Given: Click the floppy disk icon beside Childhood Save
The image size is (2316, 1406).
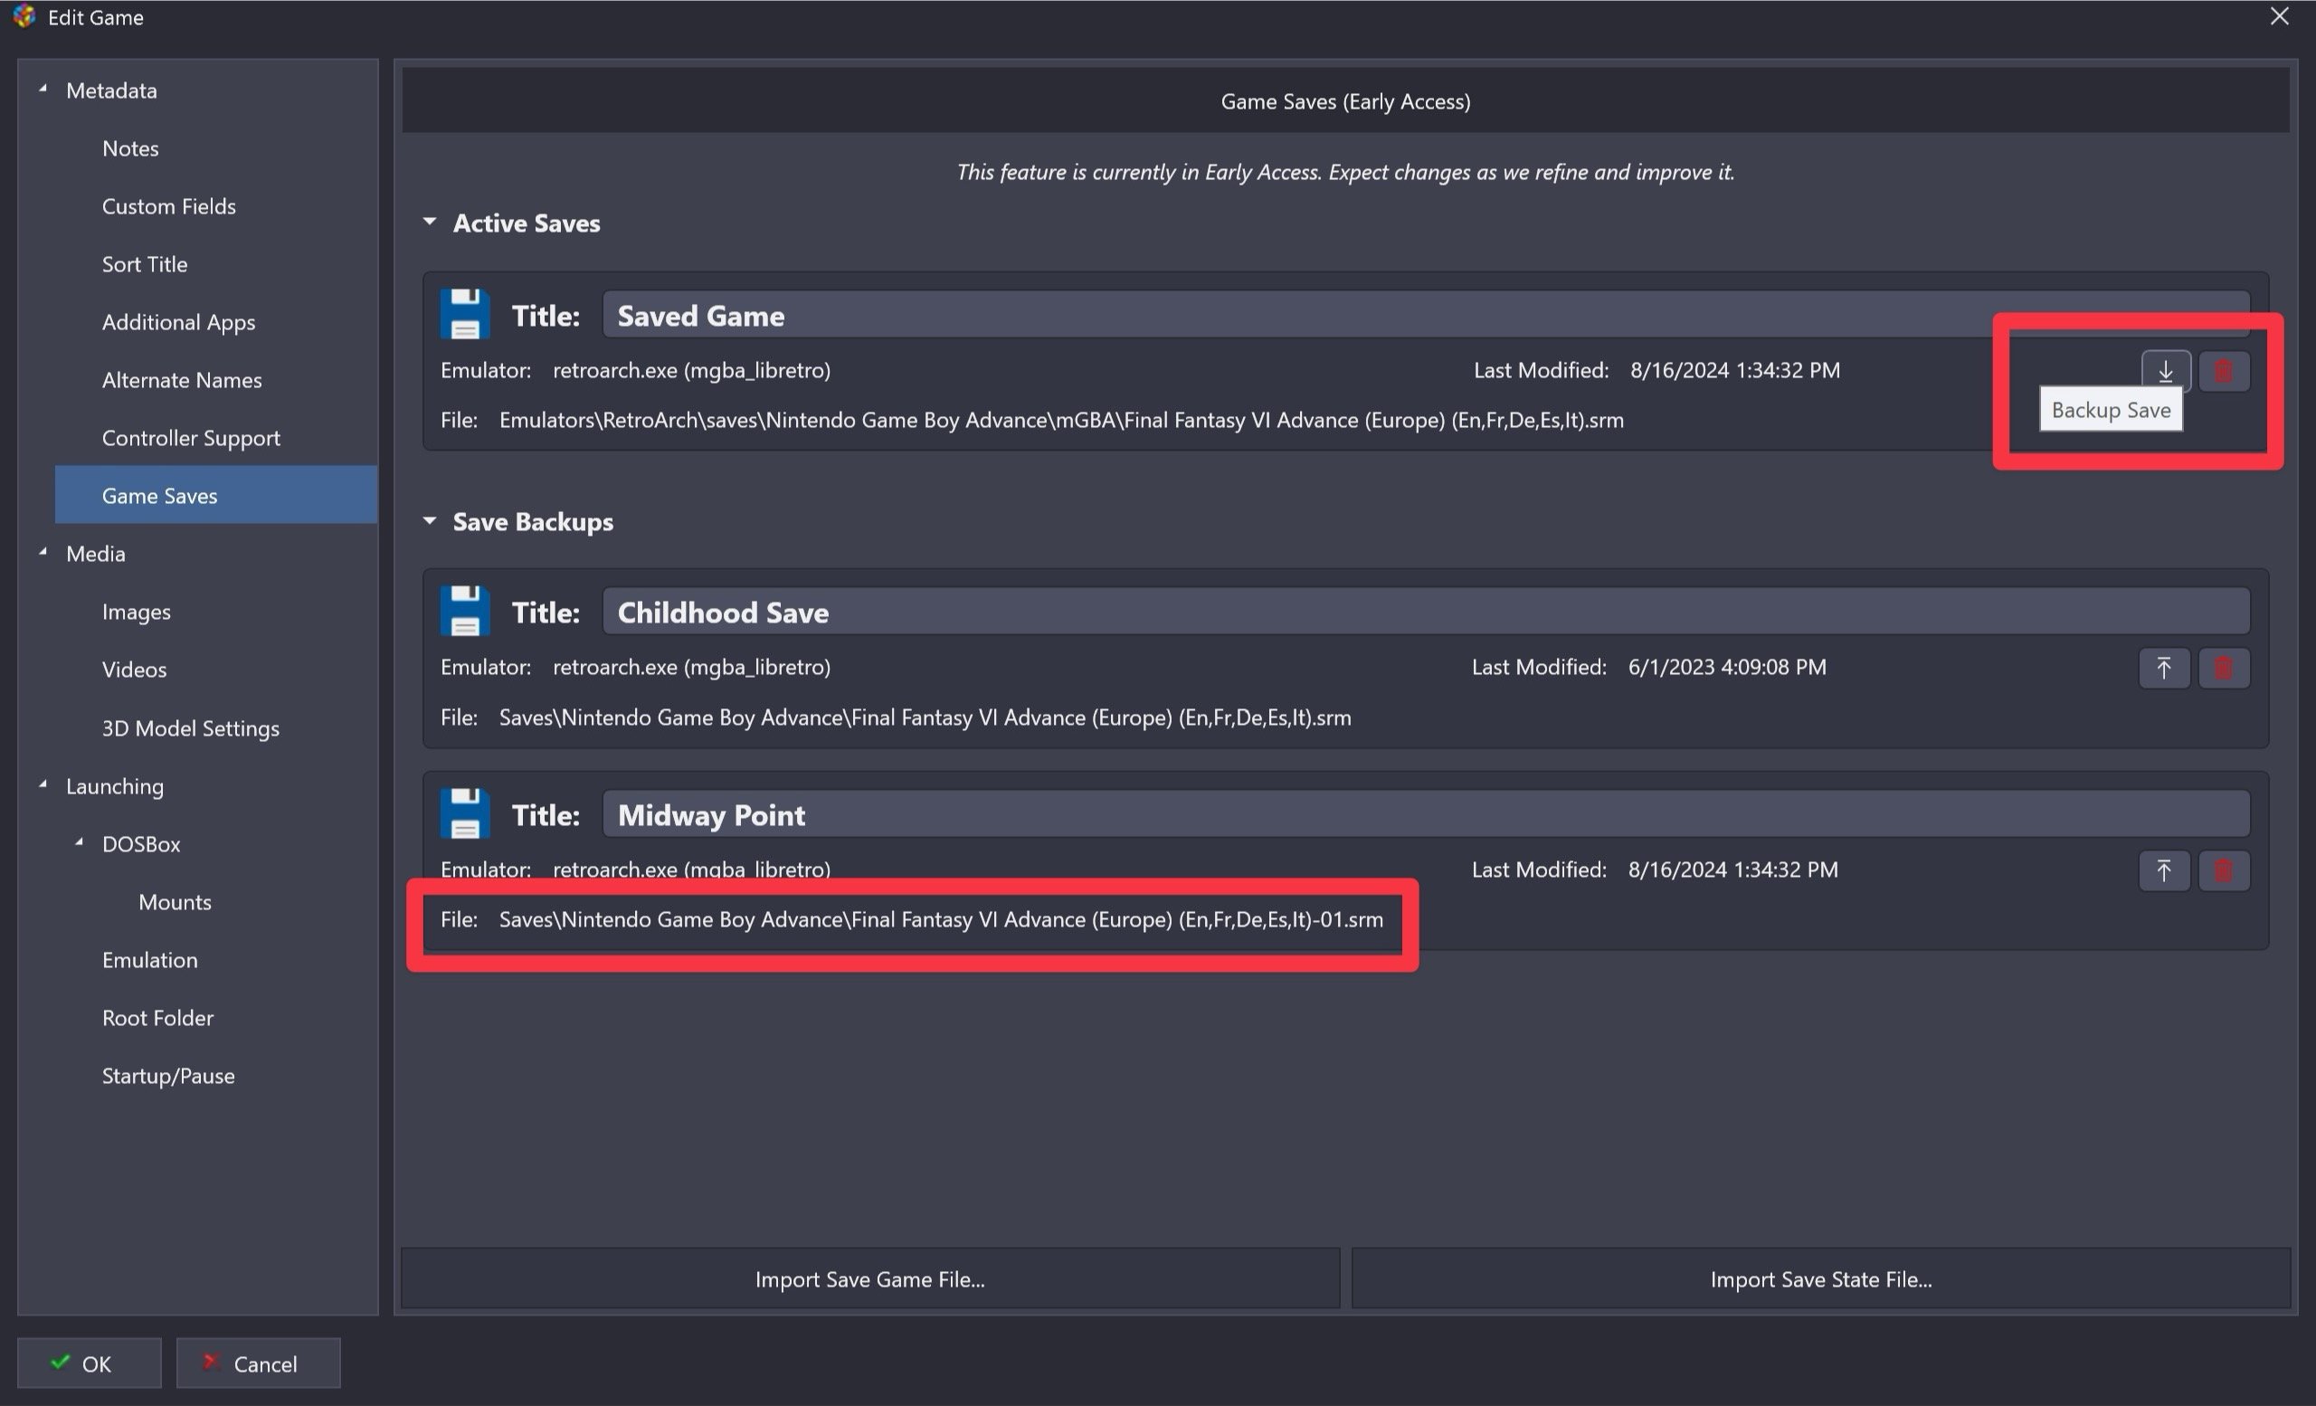Looking at the screenshot, I should (464, 611).
